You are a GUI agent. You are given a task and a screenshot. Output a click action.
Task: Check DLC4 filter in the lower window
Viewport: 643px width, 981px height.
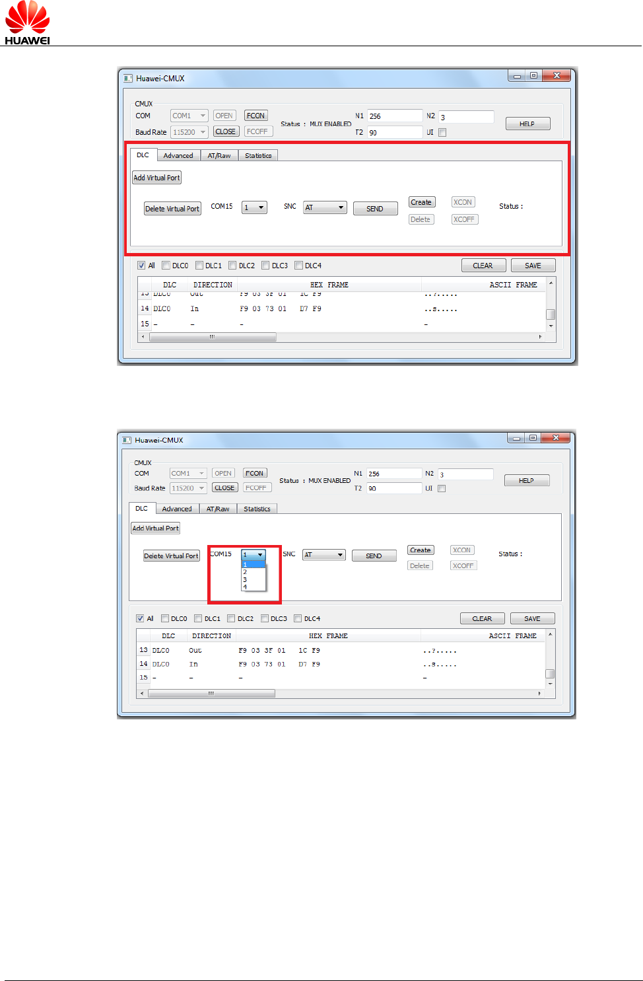pyautogui.click(x=297, y=619)
